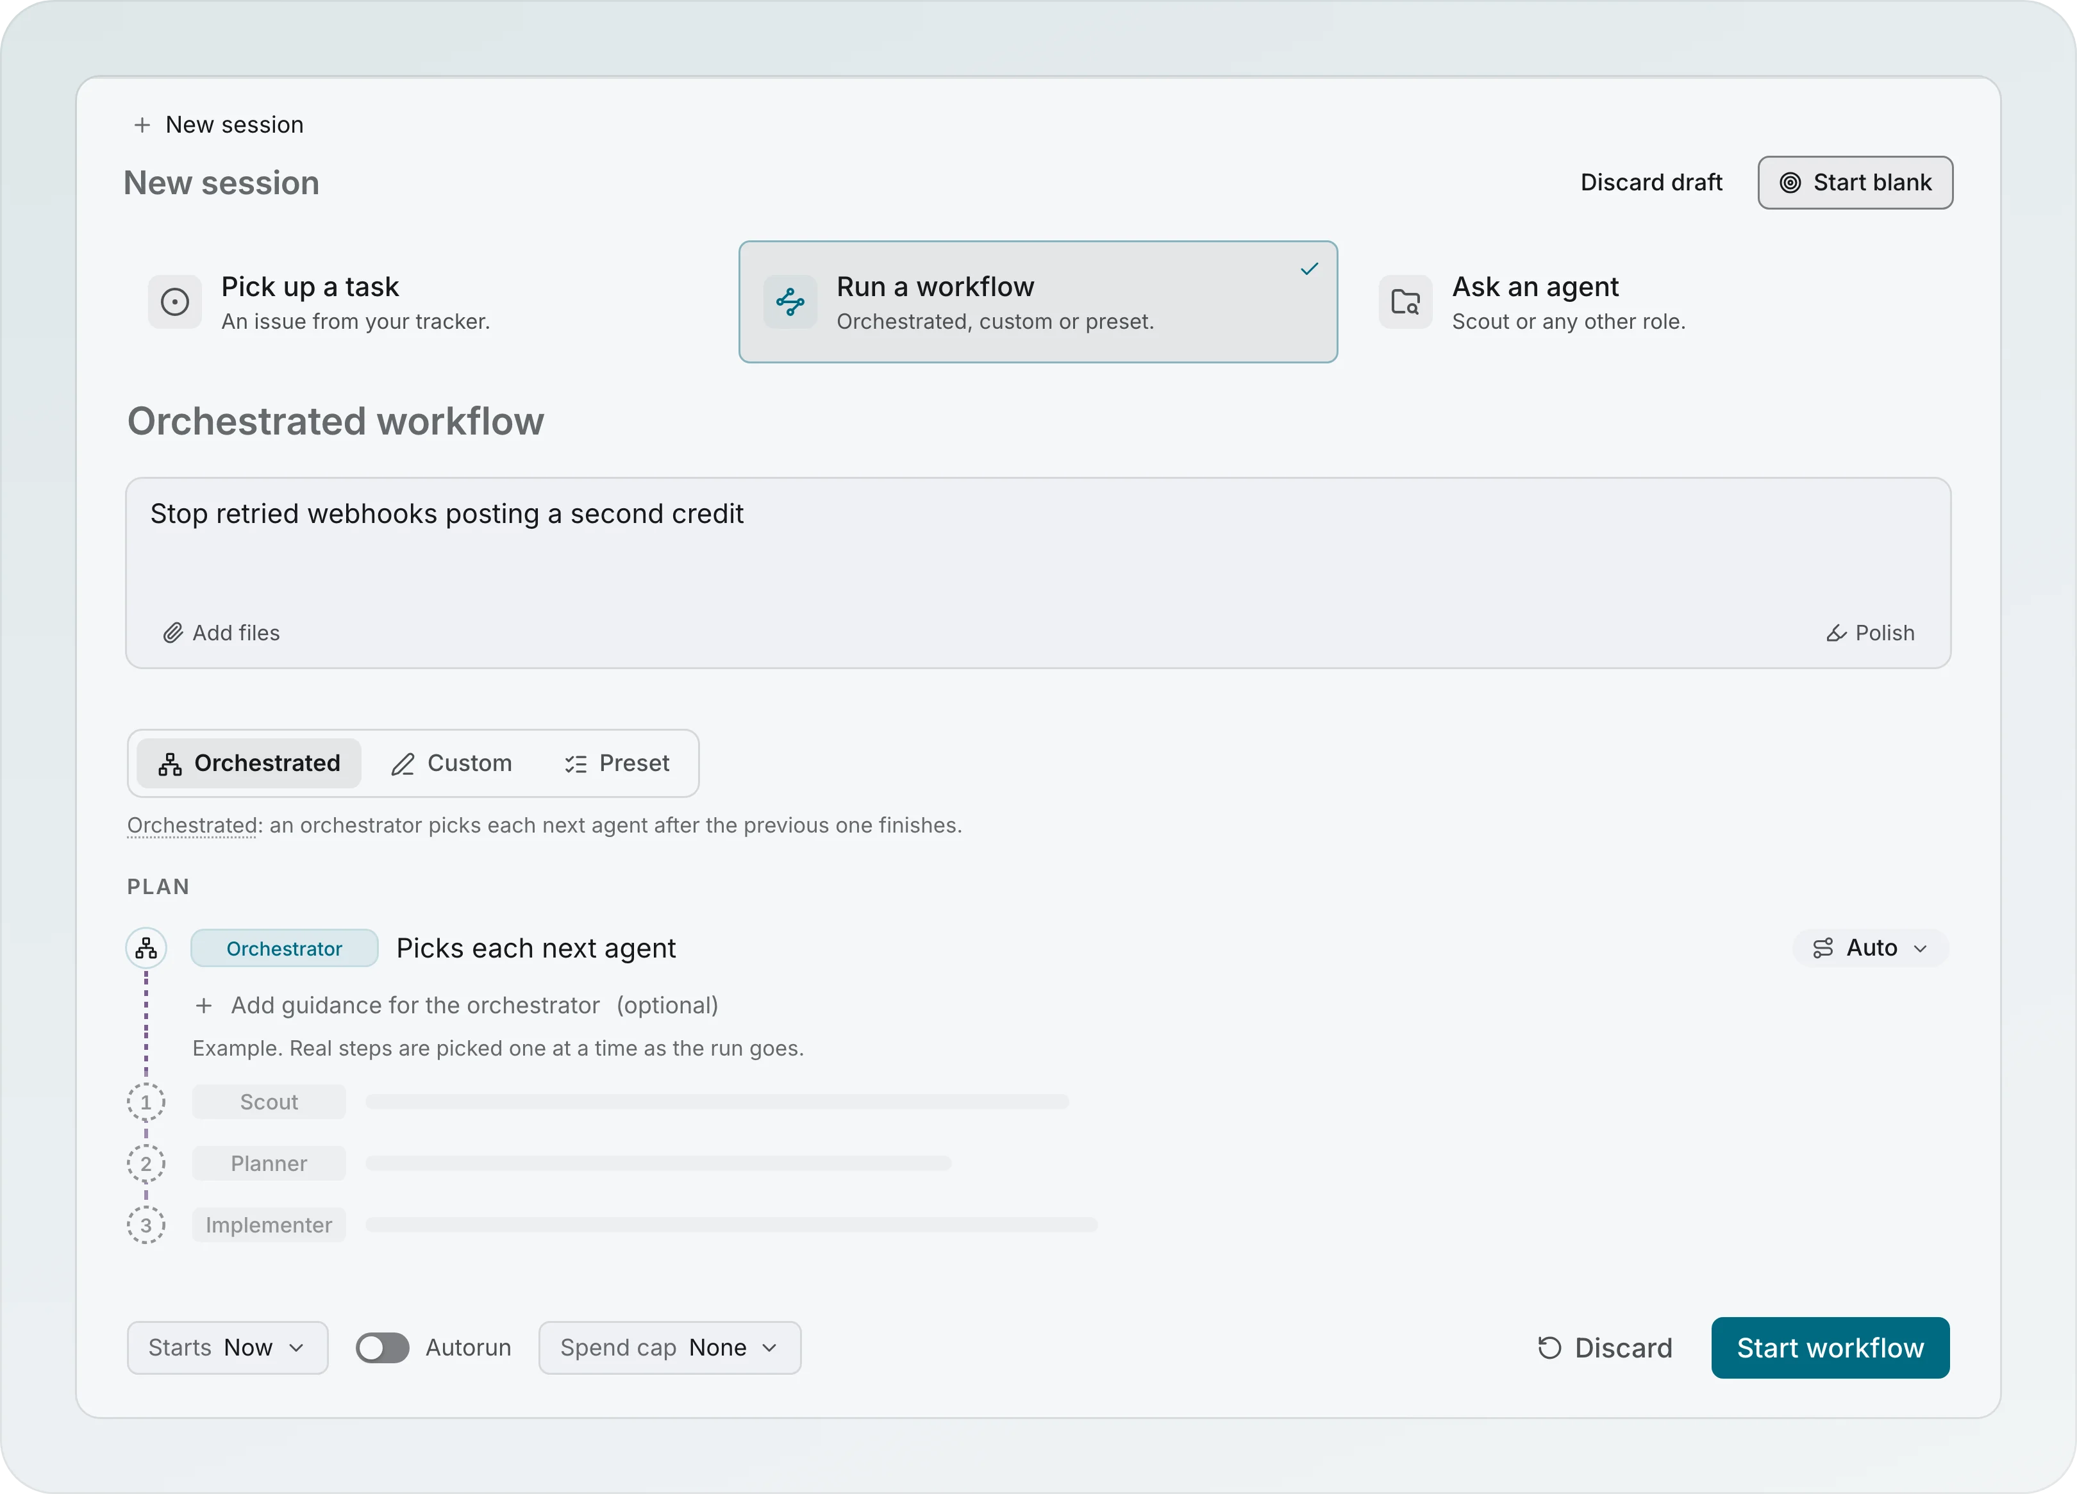The width and height of the screenshot is (2077, 1494).
Task: Click the Discard undo arrow icon
Action: 1549,1347
